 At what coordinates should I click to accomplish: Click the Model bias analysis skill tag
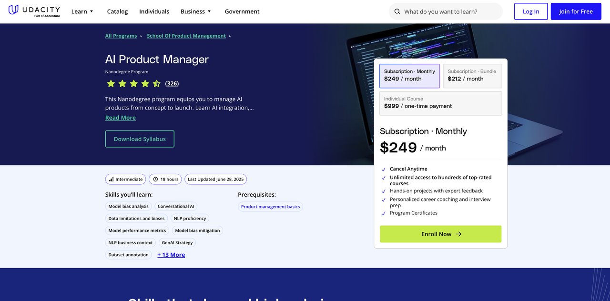(129, 206)
